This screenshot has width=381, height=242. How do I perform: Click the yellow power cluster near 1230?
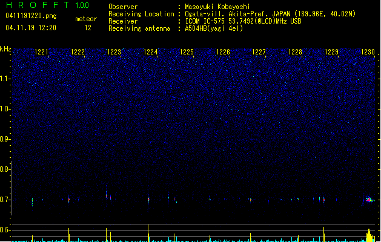369,235
